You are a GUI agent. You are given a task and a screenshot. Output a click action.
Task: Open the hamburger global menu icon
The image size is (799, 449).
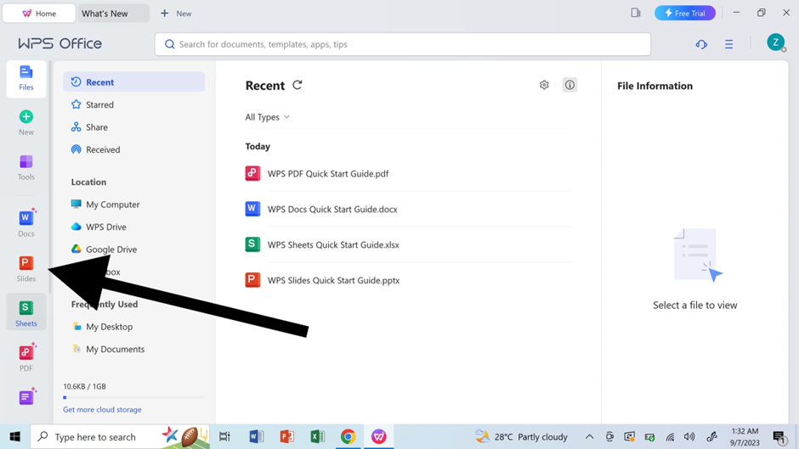click(729, 44)
